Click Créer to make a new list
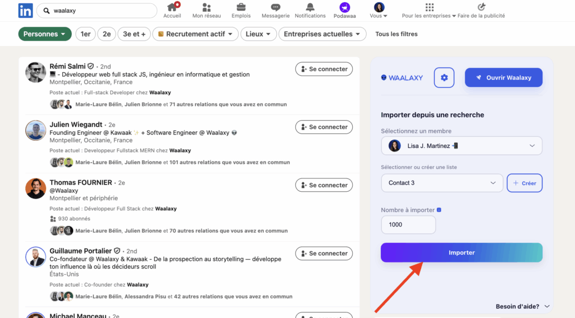The width and height of the screenshot is (575, 318). point(524,183)
